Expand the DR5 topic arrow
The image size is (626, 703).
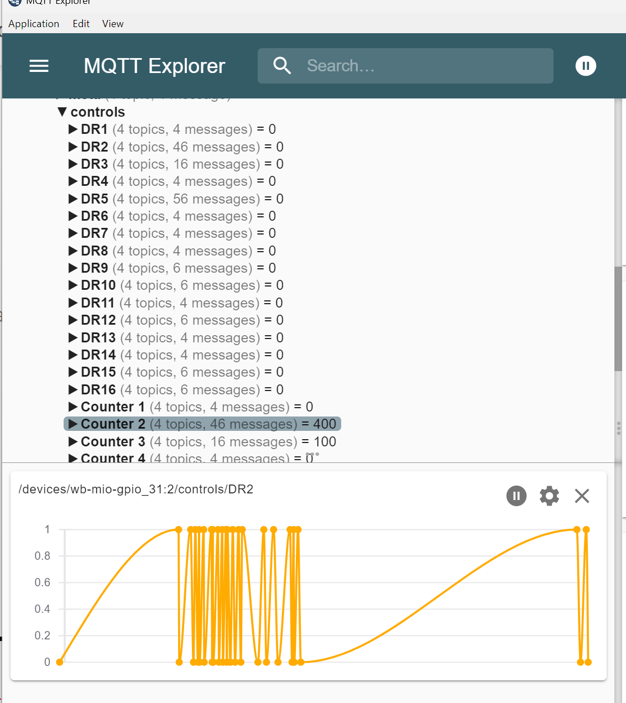(72, 199)
